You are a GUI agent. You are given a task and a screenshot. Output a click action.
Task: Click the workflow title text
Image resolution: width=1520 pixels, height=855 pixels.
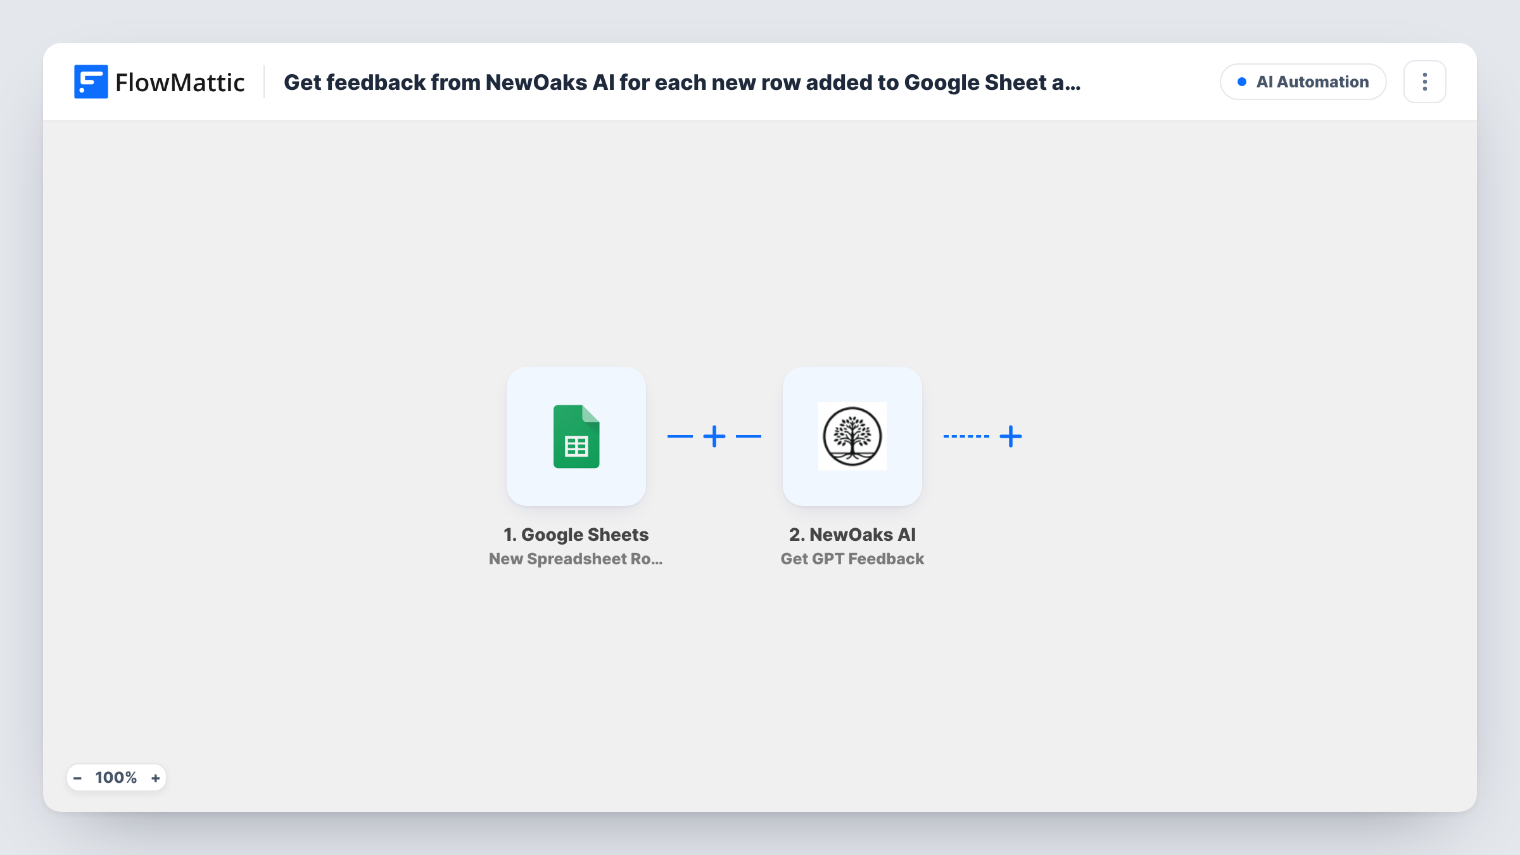point(682,82)
